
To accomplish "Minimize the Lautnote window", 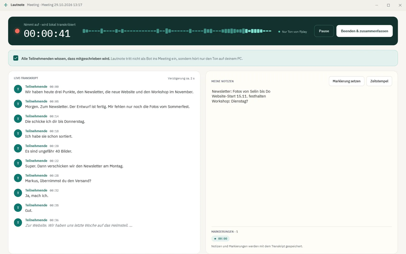I will [377, 5].
